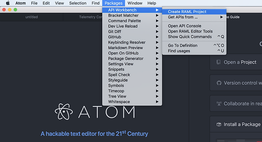Zoom the window with green button

point(15,10)
